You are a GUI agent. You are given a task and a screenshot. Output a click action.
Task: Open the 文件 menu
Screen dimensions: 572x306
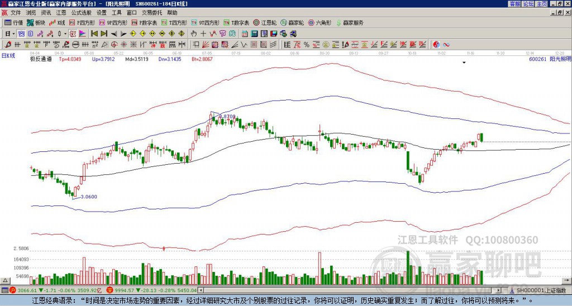(16, 13)
